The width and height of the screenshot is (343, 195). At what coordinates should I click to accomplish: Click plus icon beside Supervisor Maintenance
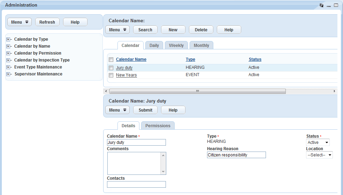[9, 74]
